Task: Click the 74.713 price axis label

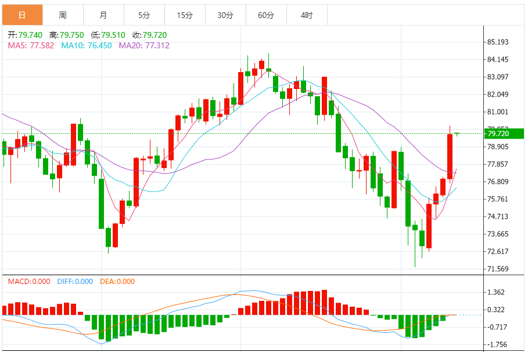Action: (x=498, y=216)
